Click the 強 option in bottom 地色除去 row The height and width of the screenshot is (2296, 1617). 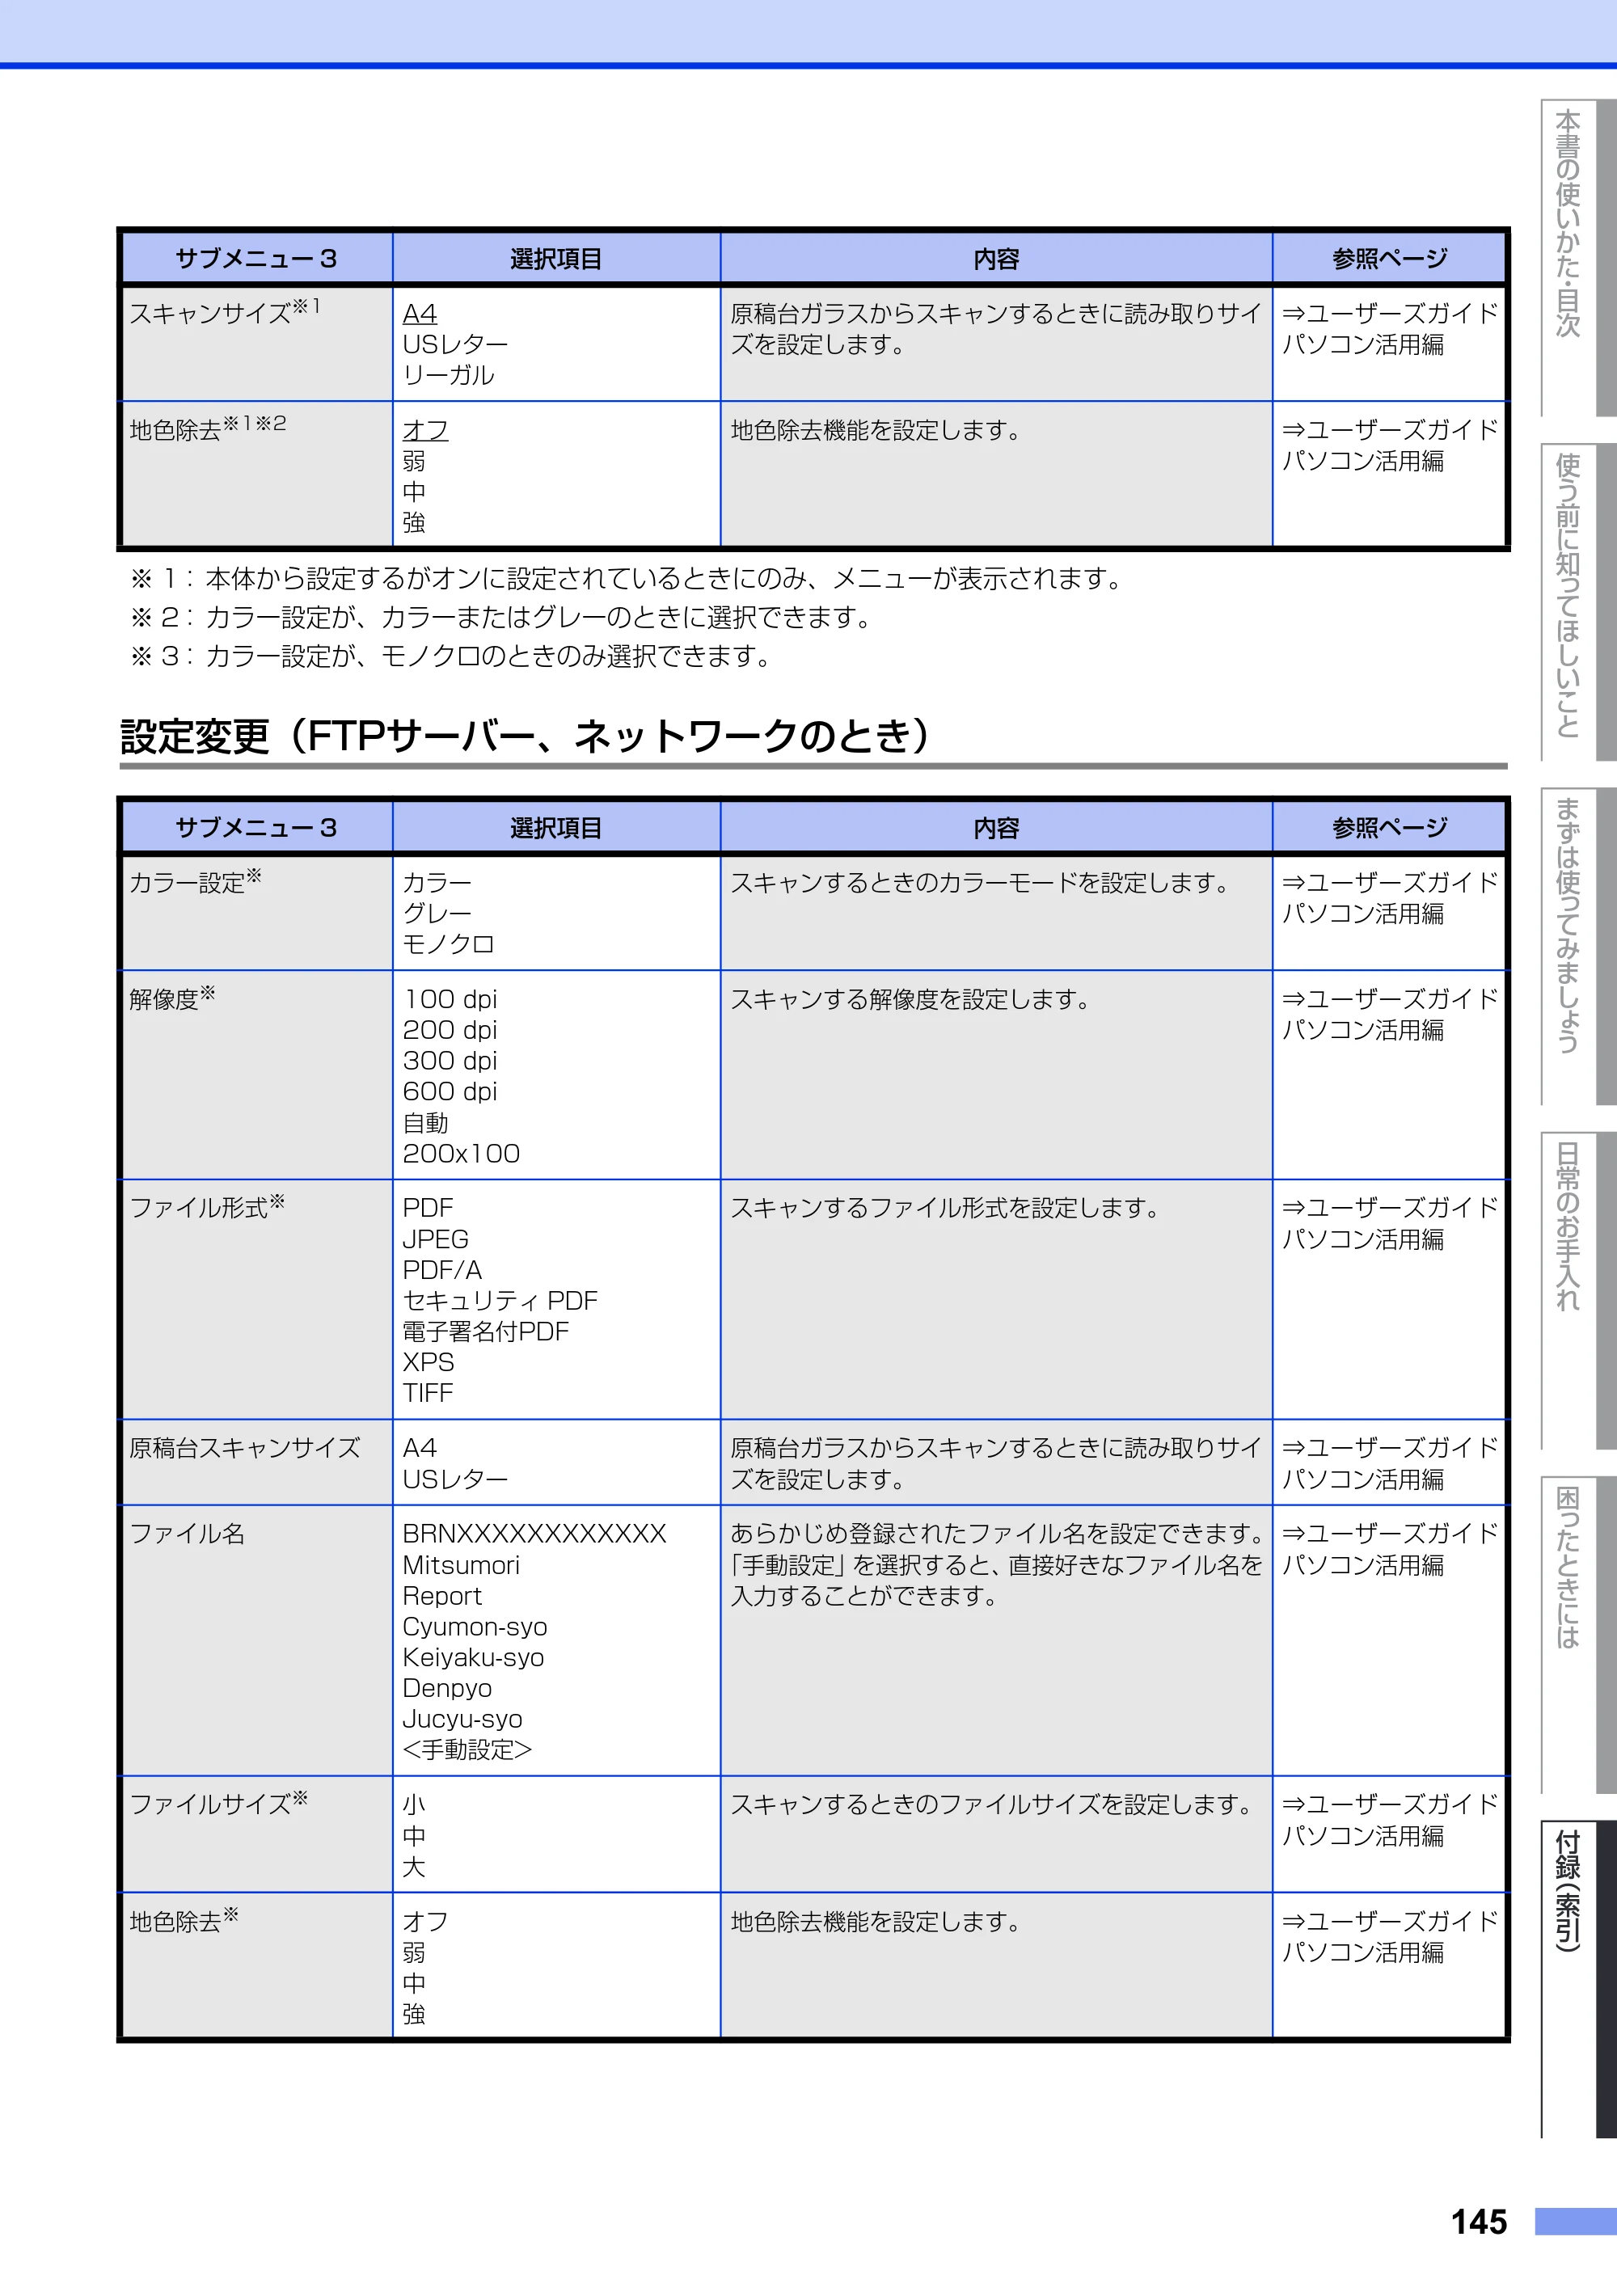click(414, 2014)
